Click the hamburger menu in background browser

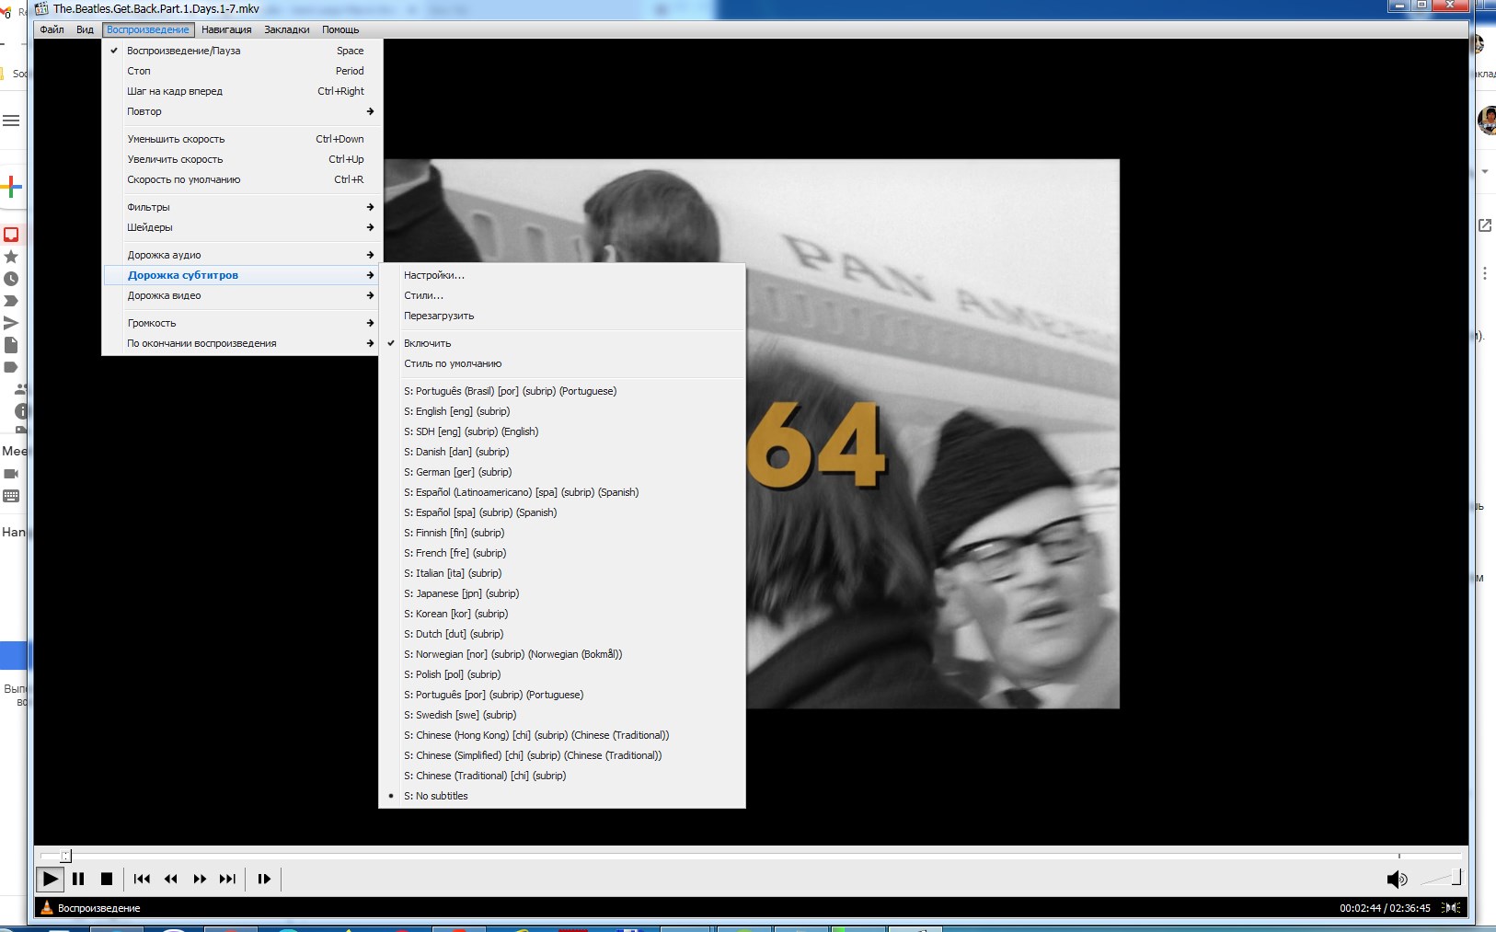[x=11, y=121]
